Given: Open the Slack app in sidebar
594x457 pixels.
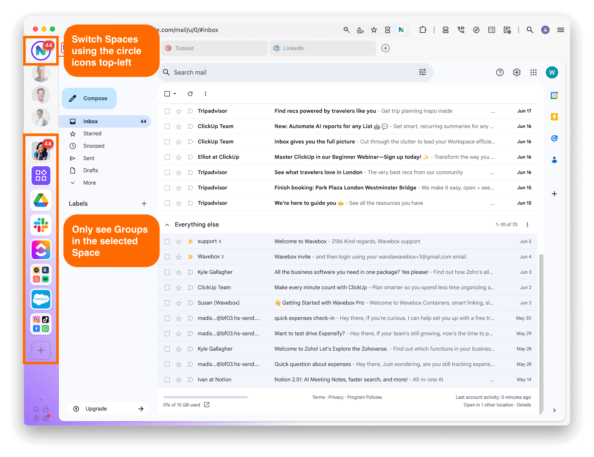Looking at the screenshot, I should click(x=41, y=225).
